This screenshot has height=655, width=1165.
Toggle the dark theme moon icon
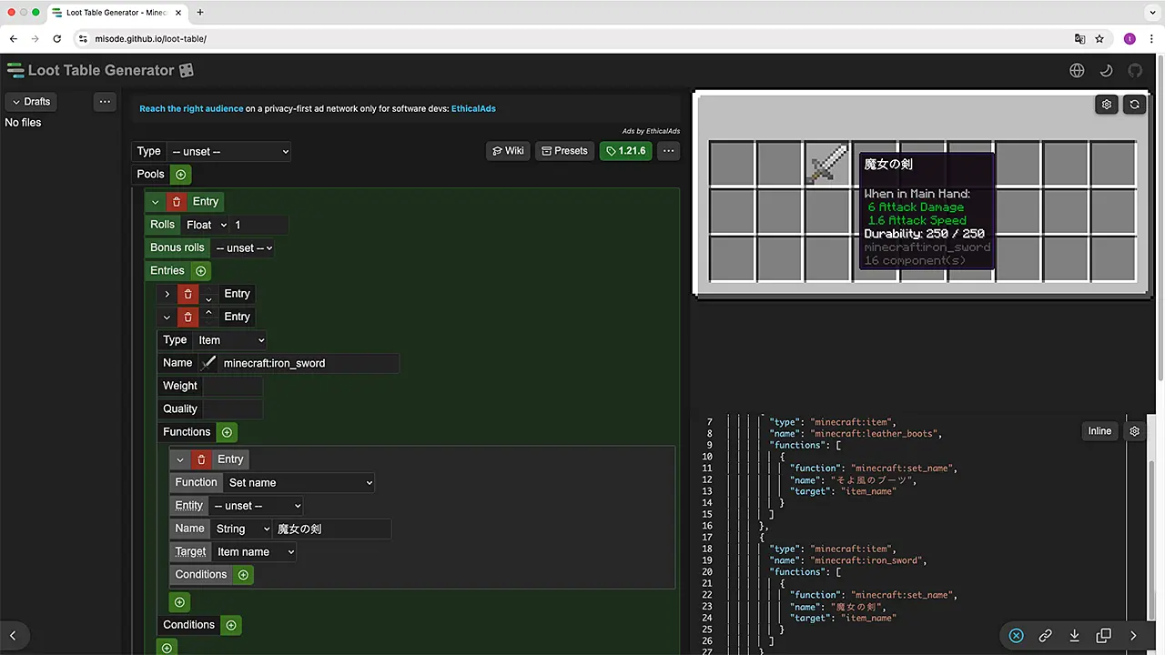pyautogui.click(x=1107, y=70)
